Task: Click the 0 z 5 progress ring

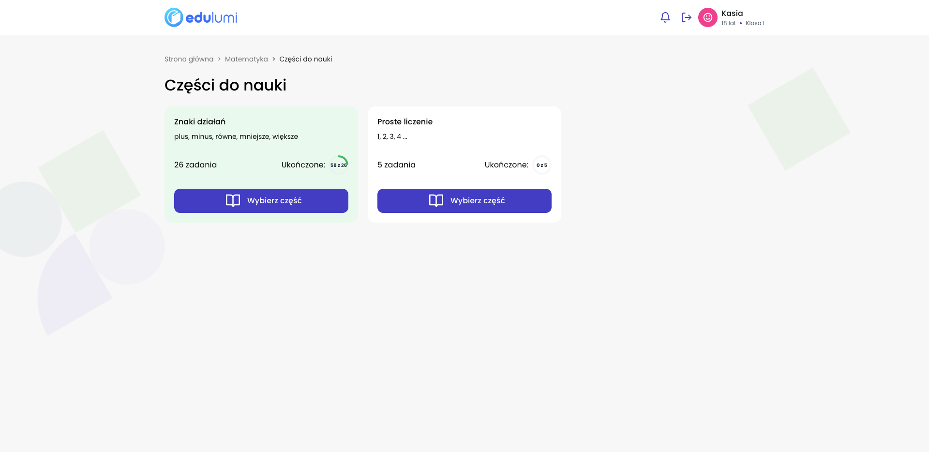Action: tap(541, 165)
